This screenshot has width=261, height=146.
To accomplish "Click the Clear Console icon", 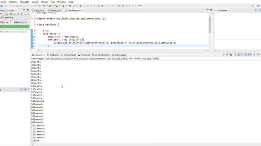I will coord(235,54).
